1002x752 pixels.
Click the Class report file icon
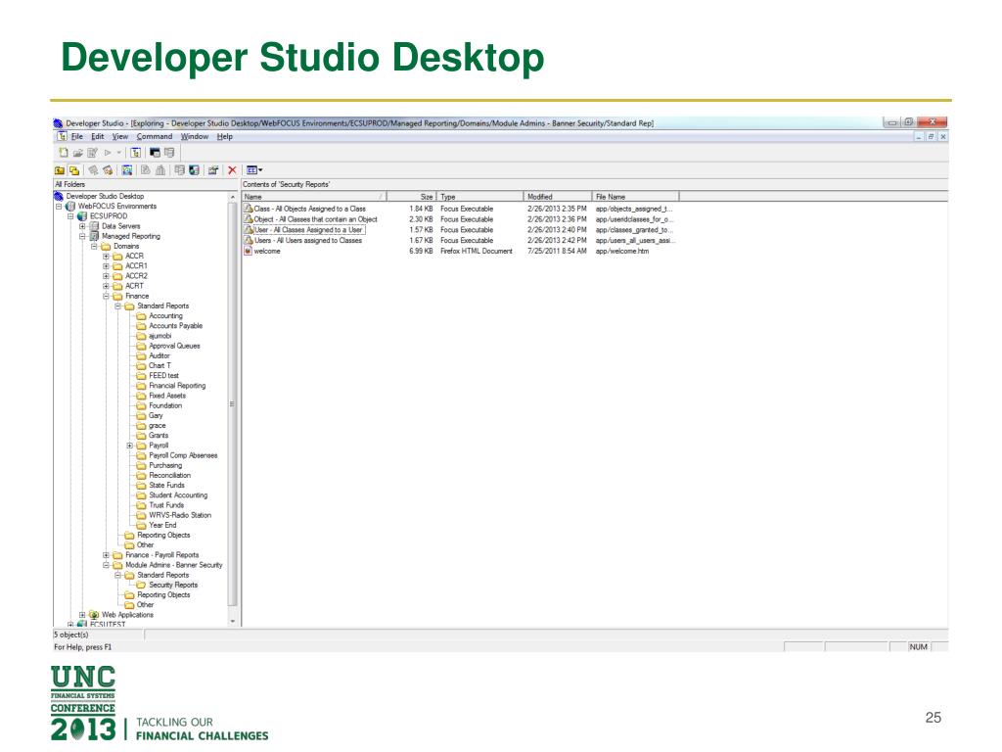pos(249,209)
